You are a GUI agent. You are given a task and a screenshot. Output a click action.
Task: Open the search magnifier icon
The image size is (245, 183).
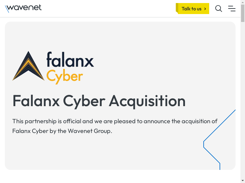pyautogui.click(x=219, y=9)
